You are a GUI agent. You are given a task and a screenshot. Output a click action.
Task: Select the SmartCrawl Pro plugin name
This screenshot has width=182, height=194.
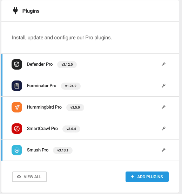point(42,129)
